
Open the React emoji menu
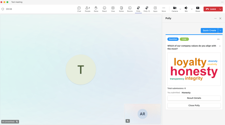click(104, 9)
